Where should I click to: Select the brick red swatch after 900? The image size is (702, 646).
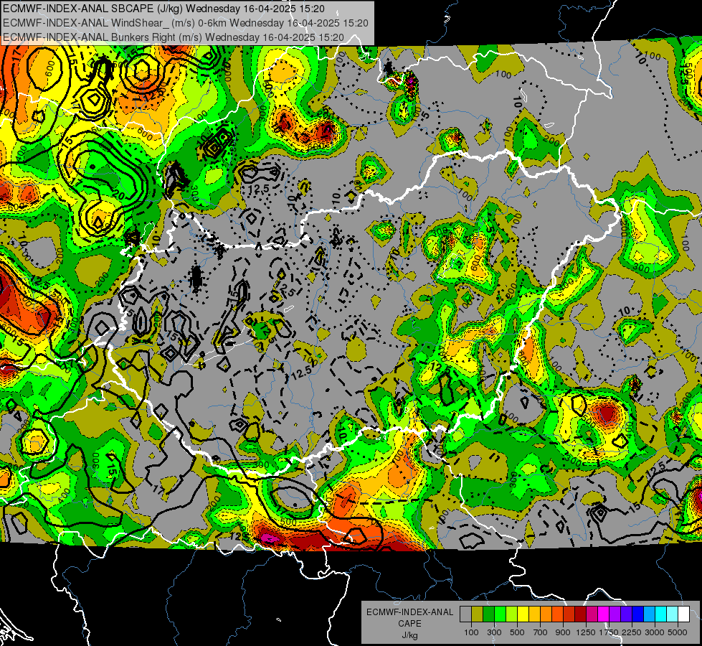click(569, 614)
